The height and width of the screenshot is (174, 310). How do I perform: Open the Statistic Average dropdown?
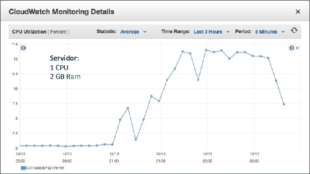133,31
